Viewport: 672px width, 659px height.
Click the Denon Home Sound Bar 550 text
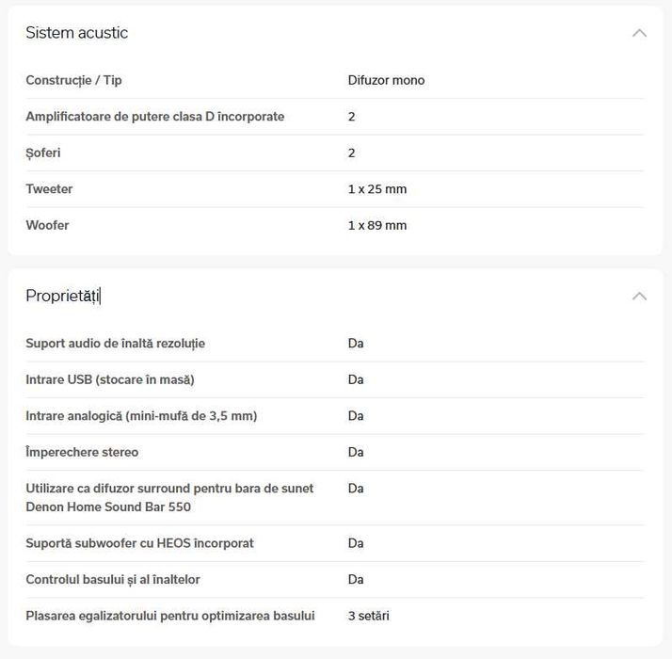tap(108, 507)
